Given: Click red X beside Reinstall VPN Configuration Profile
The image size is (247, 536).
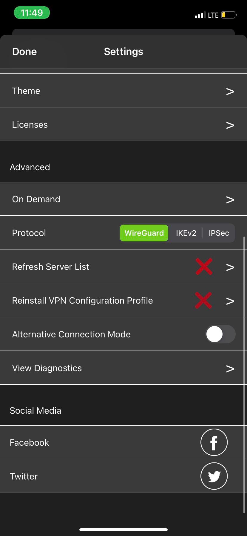Looking at the screenshot, I should click(x=203, y=300).
